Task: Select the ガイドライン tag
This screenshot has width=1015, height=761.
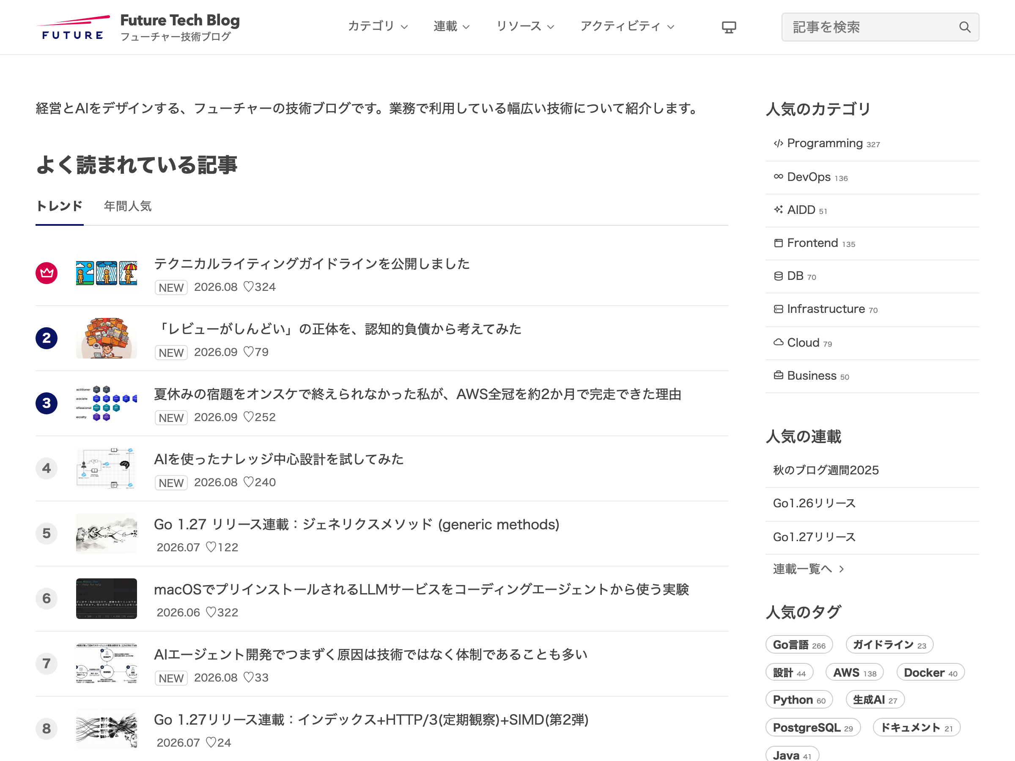Action: coord(889,644)
